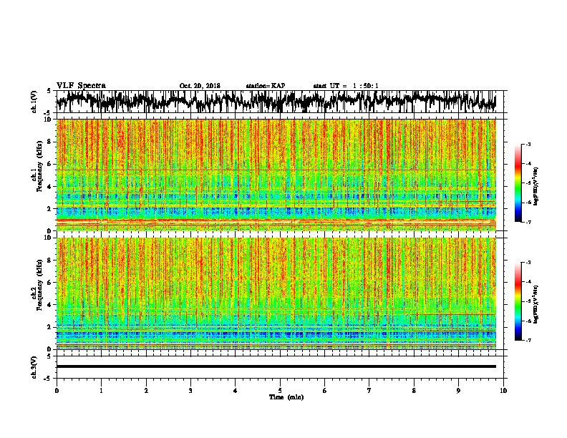The width and height of the screenshot is (567, 438).
Task: Click the ch.1(V) waveform trace panel
Action: (x=276, y=102)
